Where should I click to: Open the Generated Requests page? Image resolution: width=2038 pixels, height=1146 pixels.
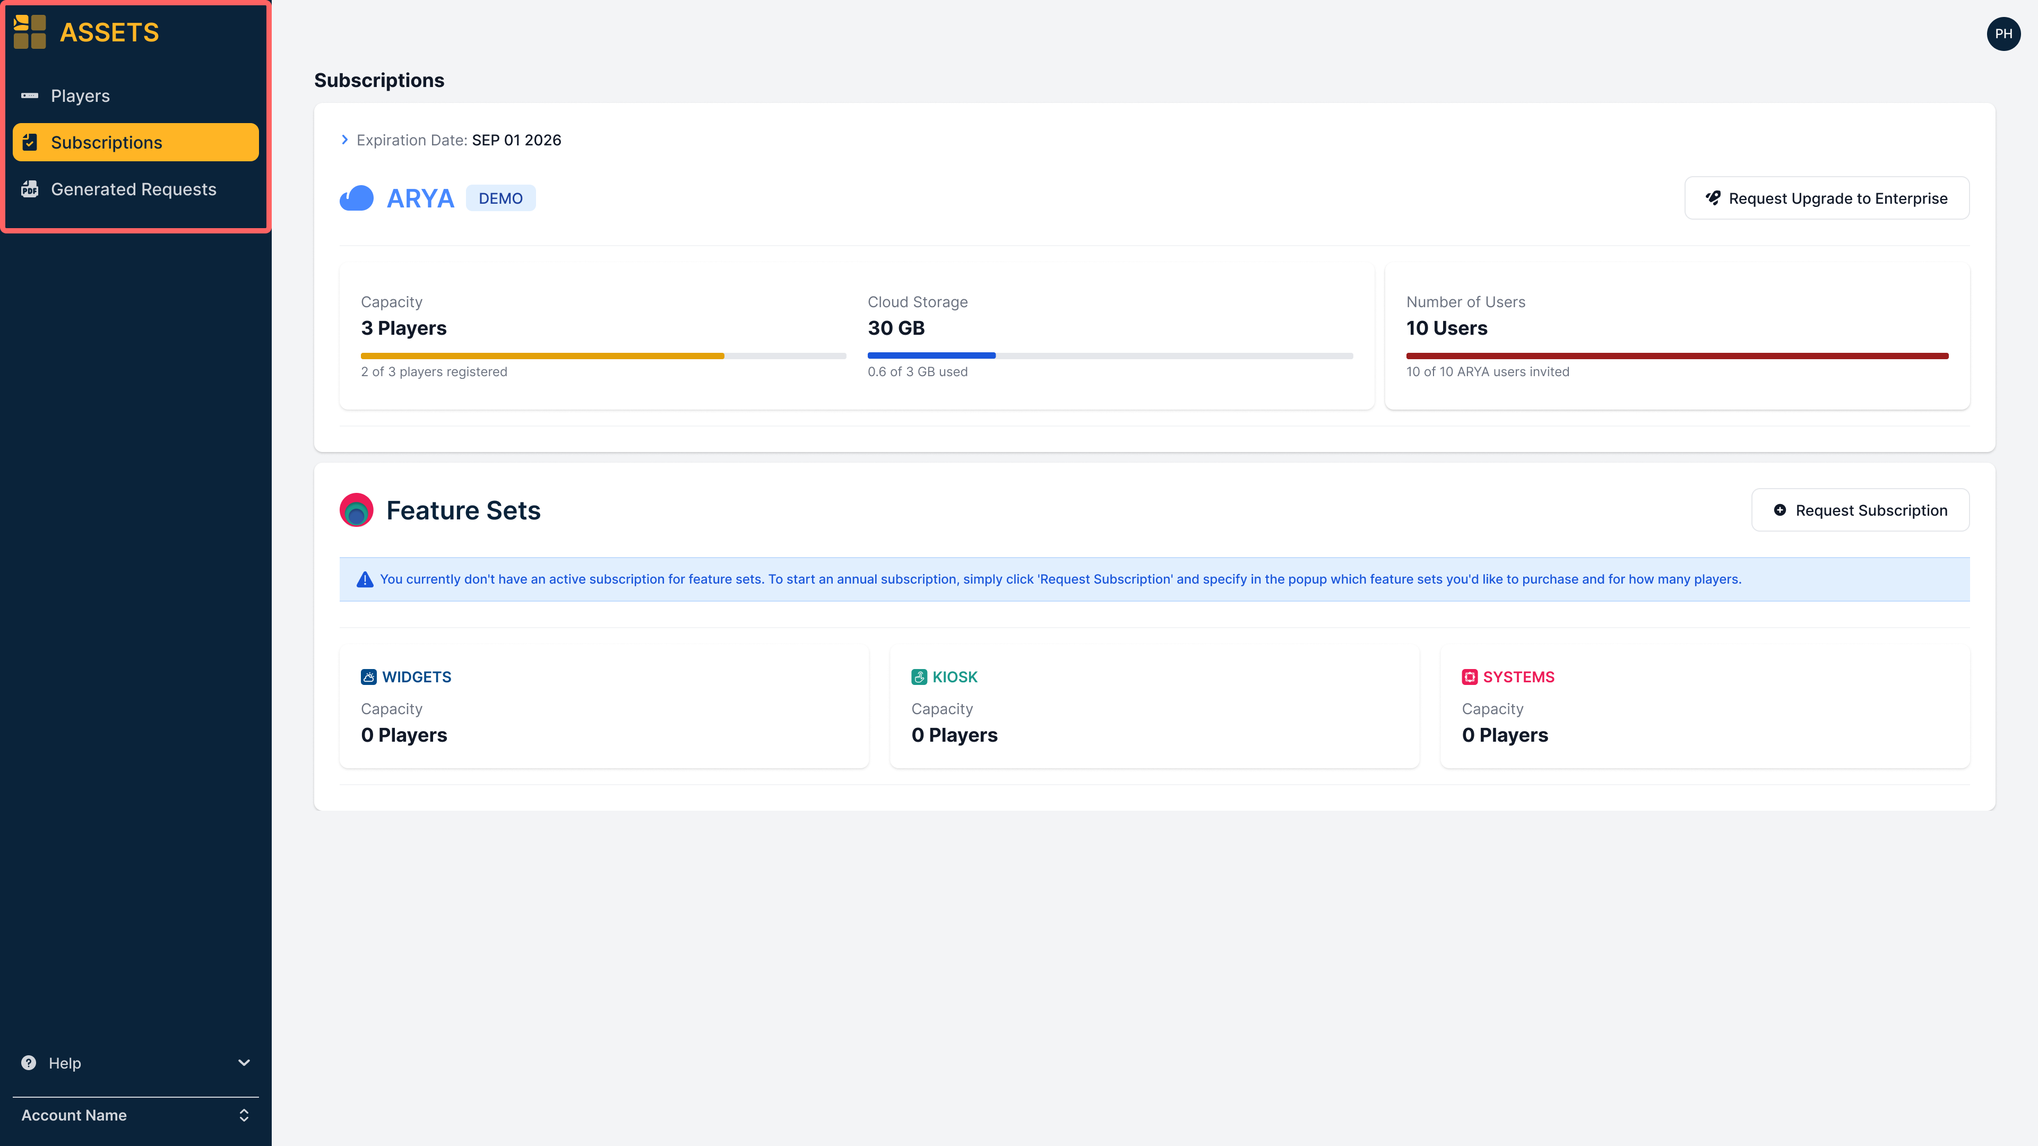[x=135, y=189]
